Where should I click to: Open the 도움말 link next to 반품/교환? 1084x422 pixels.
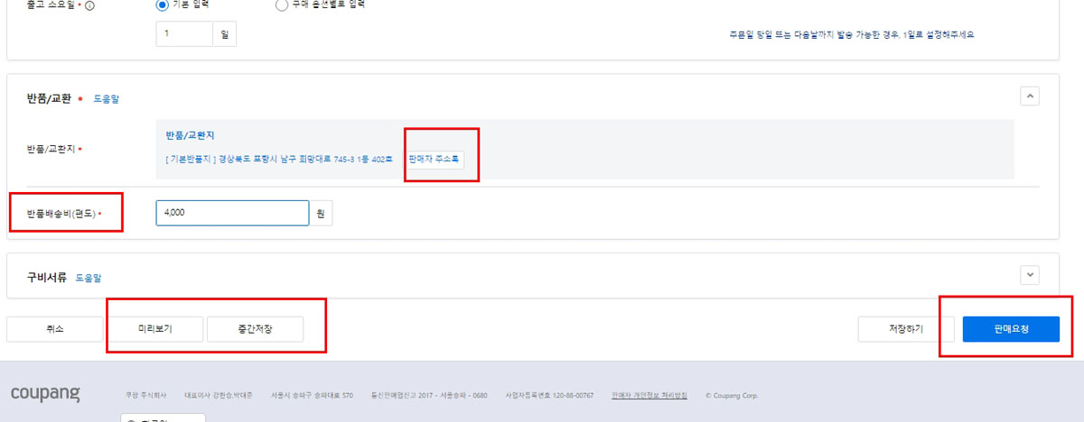107,99
